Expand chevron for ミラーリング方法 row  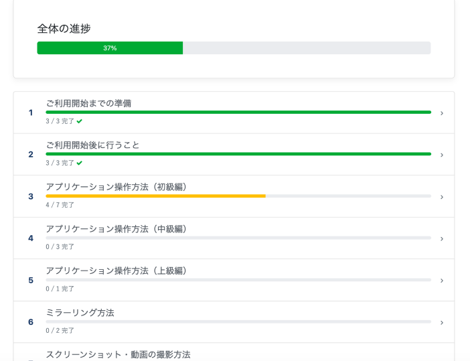click(441, 322)
